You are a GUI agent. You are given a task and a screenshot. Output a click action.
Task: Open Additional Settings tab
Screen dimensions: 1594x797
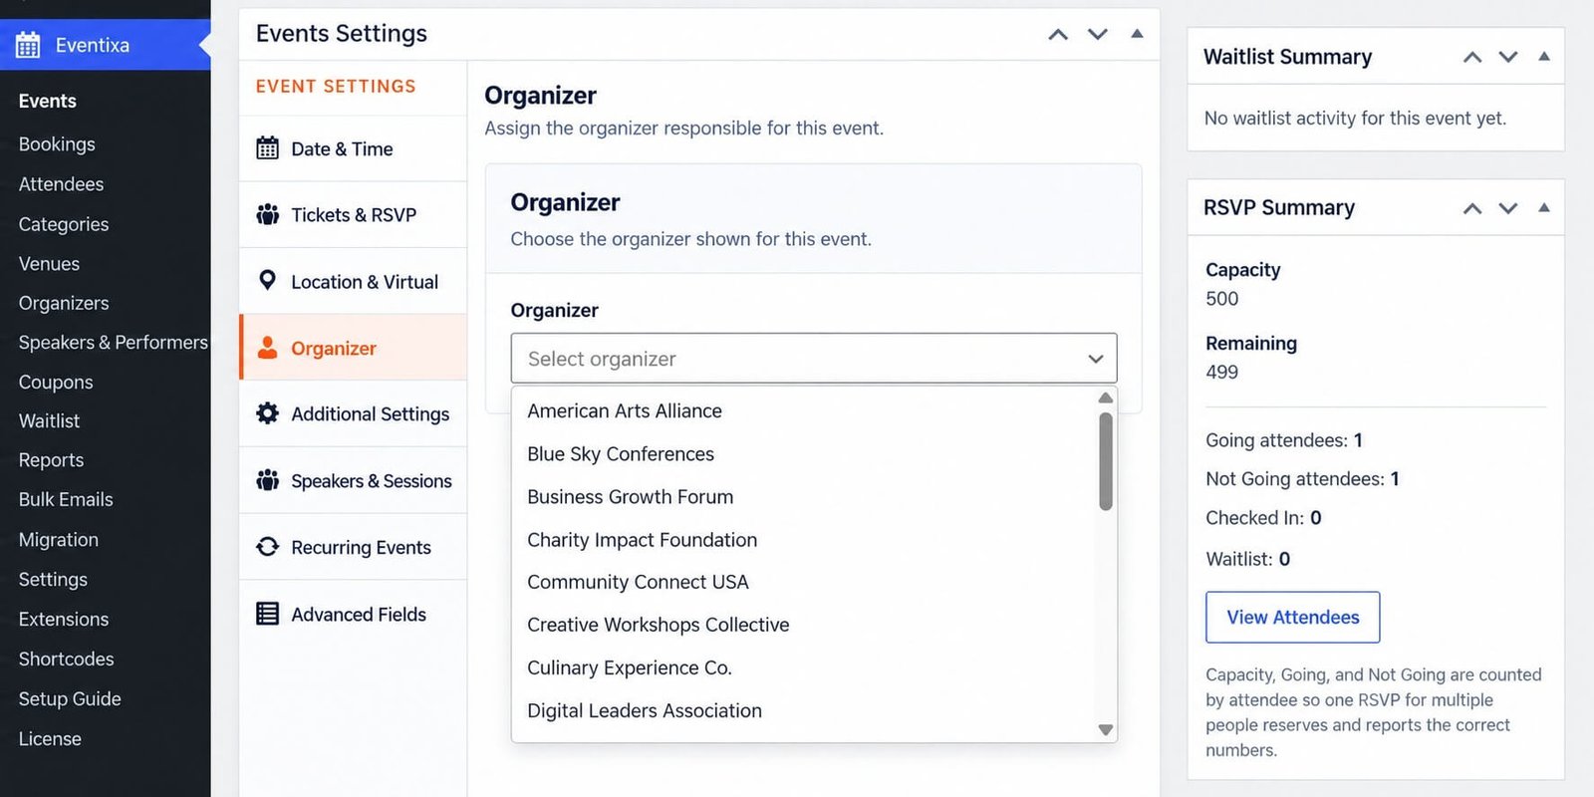coord(353,413)
